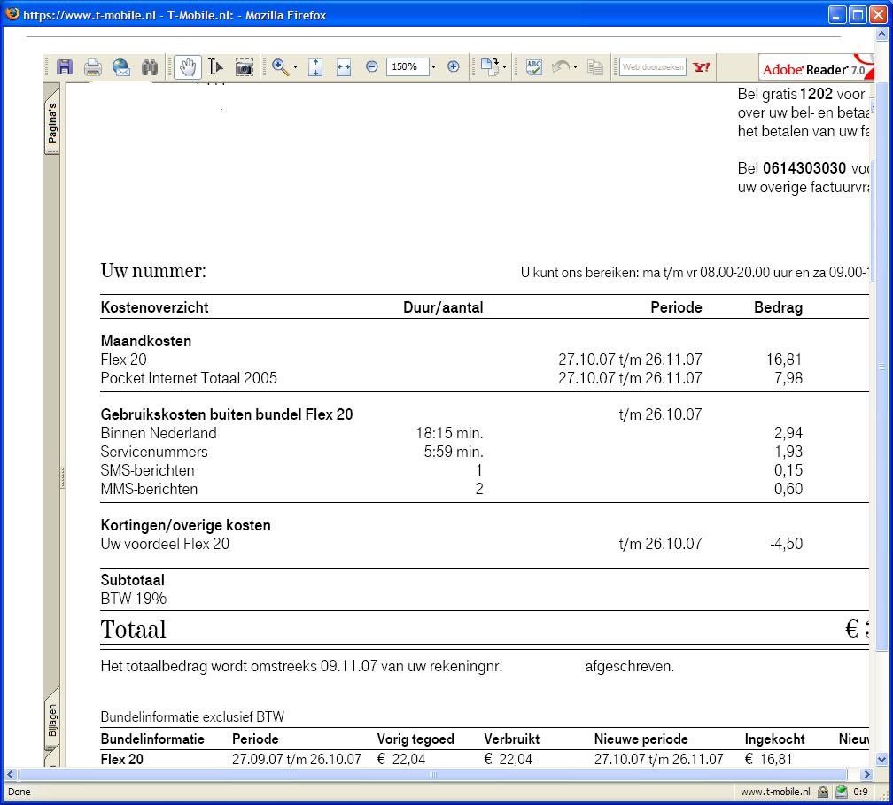The height and width of the screenshot is (805, 893).
Task: Save a copy with the floppy disk icon
Action: (x=65, y=67)
